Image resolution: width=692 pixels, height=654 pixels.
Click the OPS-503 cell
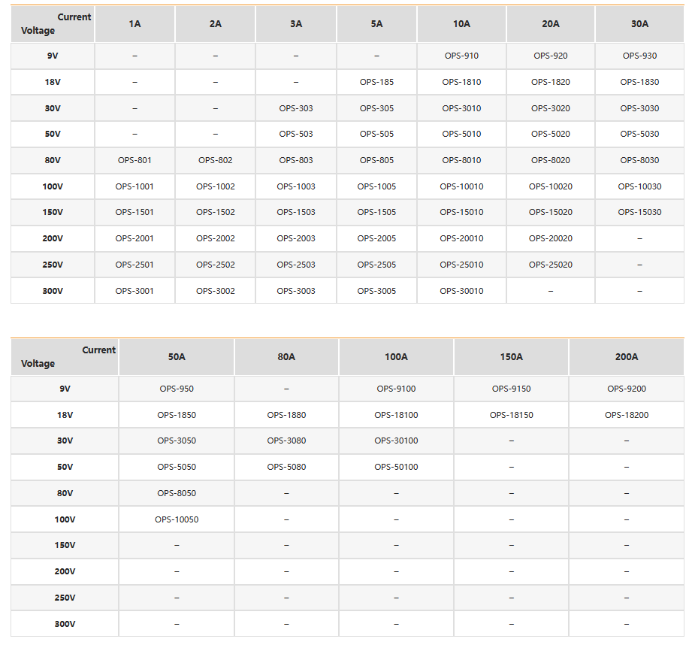pos(296,134)
